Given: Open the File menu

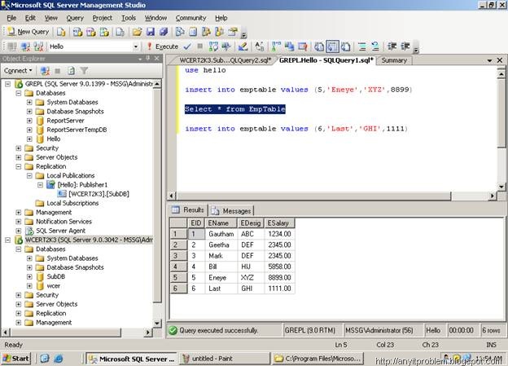Looking at the screenshot, I should (11, 18).
